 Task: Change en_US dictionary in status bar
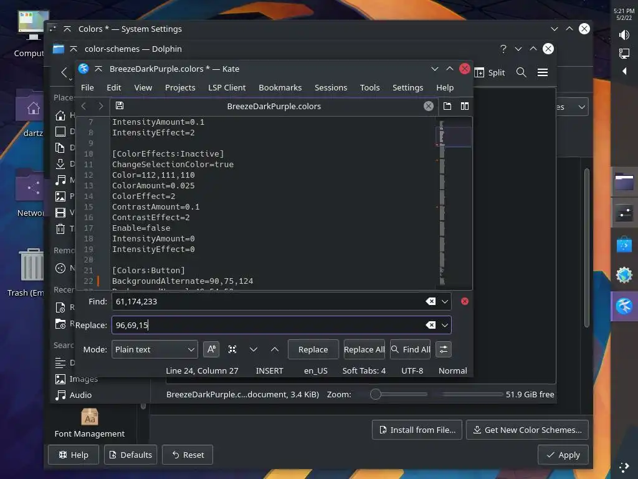tap(315, 370)
